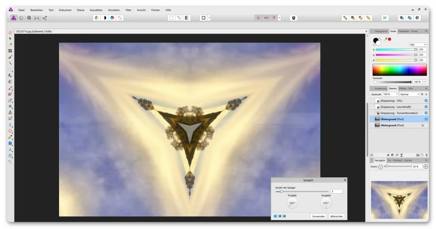Open the alignment options toolbar icon
The image size is (436, 229).
(x=385, y=18)
